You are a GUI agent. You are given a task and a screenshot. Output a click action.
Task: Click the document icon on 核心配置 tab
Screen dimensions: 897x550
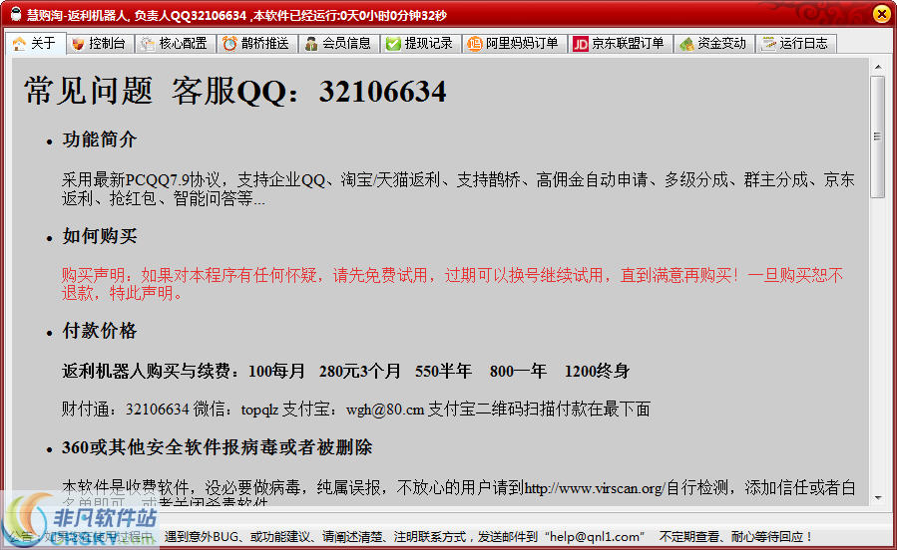pyautogui.click(x=148, y=44)
